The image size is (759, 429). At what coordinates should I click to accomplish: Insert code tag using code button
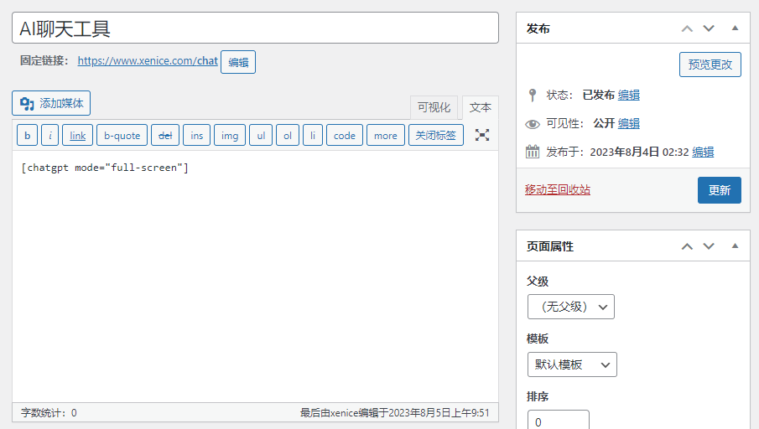344,136
